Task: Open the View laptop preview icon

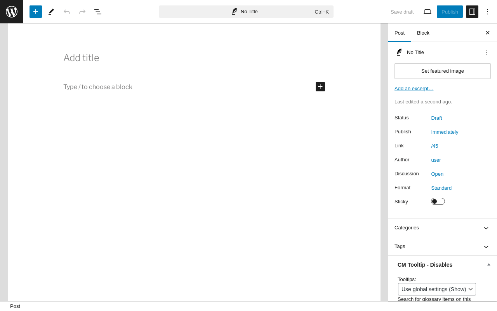Action: pos(427,12)
